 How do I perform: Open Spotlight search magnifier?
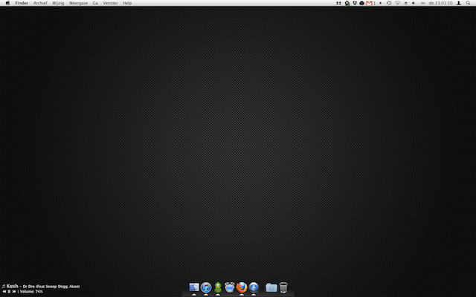point(468,3)
